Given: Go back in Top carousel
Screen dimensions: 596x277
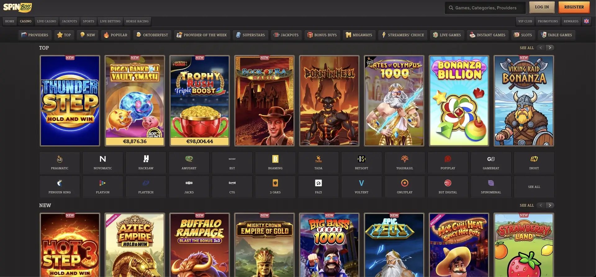Looking at the screenshot, I should click(541, 48).
